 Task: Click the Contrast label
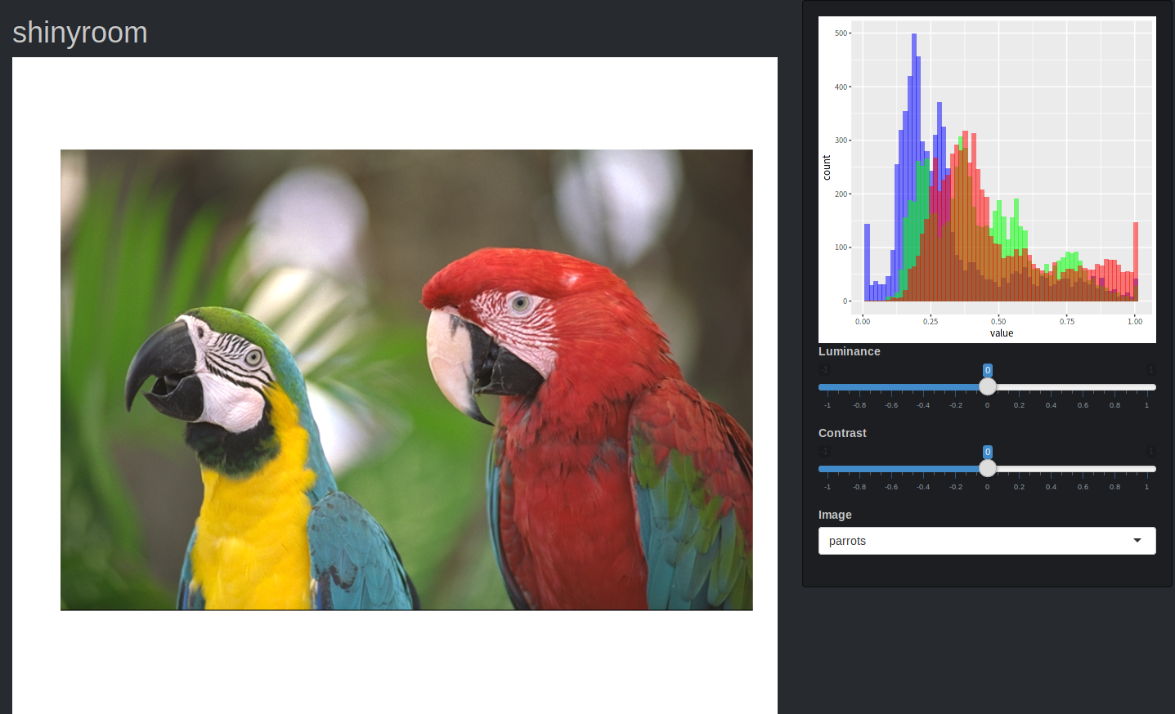click(842, 433)
